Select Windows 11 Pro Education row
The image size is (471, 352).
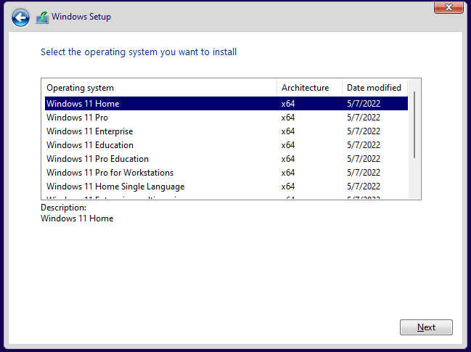[97, 159]
